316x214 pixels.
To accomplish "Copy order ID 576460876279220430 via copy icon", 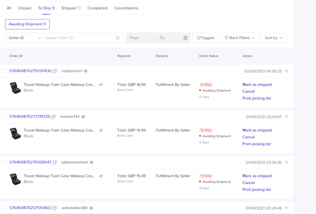I will 55,71.
